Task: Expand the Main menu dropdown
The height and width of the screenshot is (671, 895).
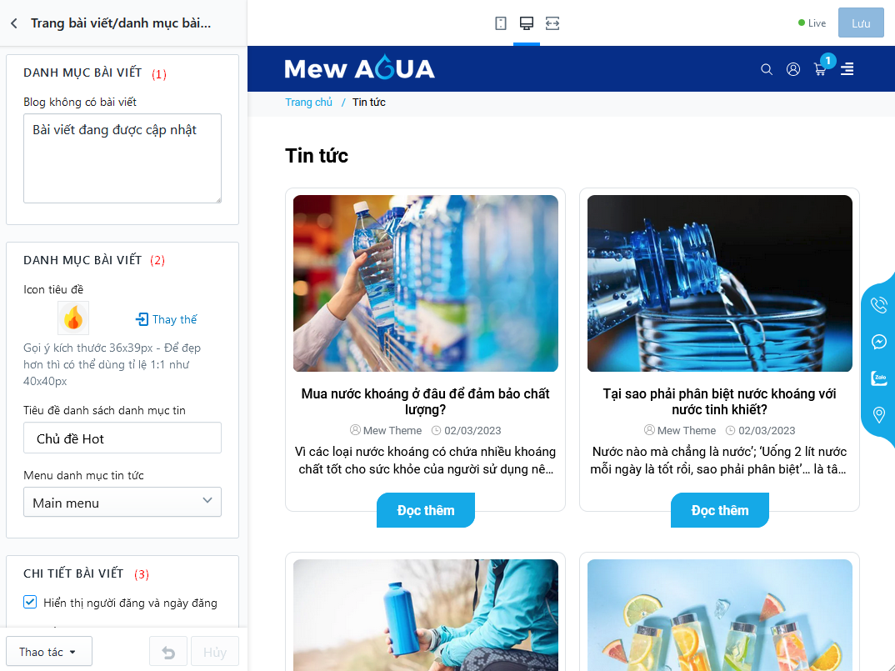Action: click(122, 502)
